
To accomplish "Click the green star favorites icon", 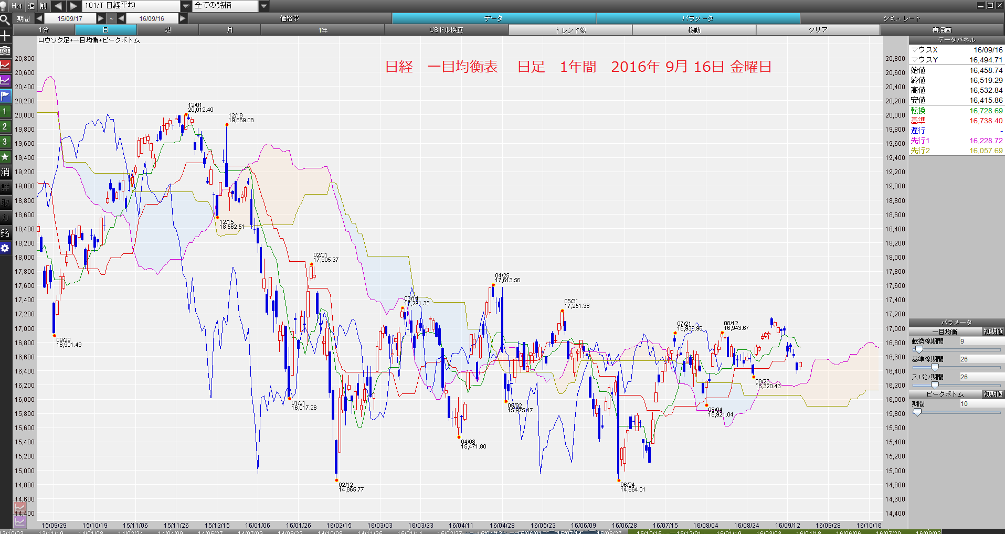I will click(x=5, y=157).
